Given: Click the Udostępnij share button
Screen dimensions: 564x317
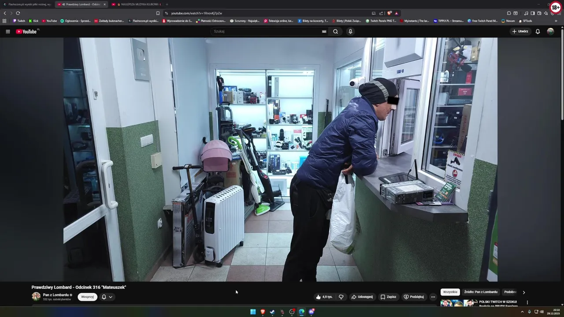Looking at the screenshot, I should [x=362, y=297].
